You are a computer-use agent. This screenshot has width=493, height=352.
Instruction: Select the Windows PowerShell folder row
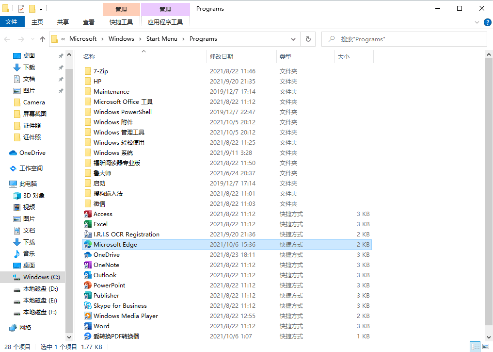[227, 112]
